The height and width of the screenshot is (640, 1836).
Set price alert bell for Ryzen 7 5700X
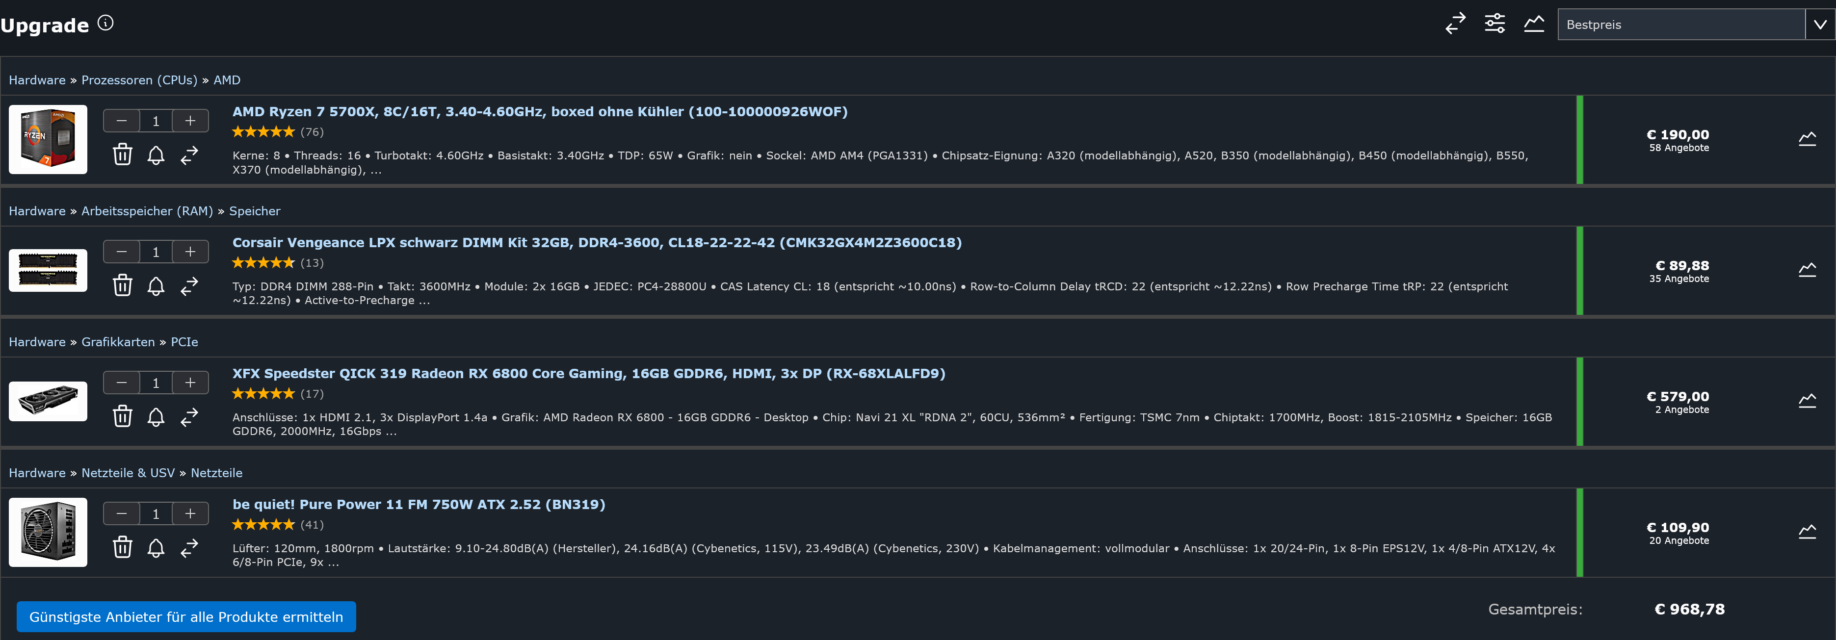[156, 154]
